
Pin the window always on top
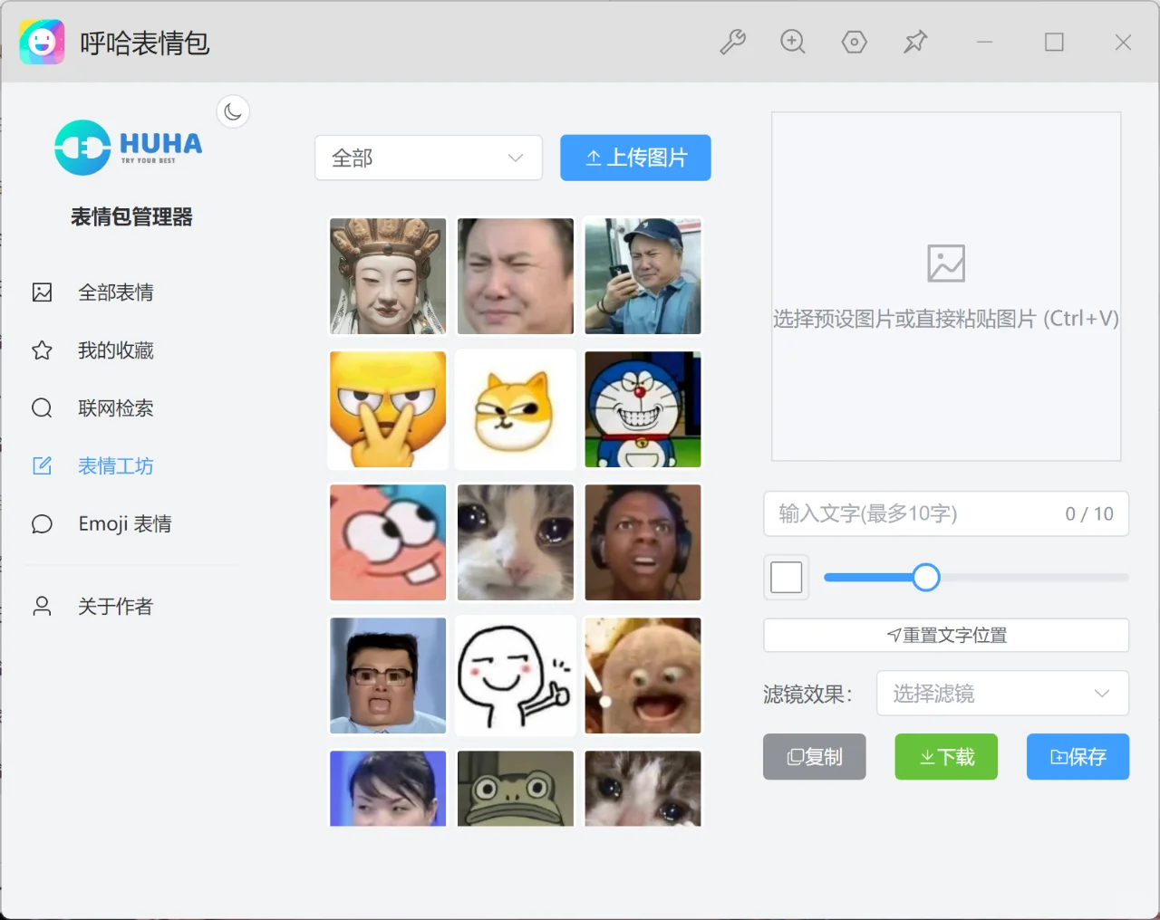point(915,42)
